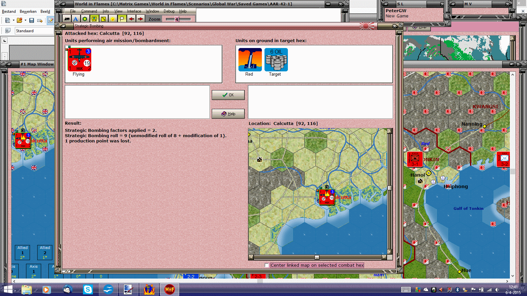Open the Window menu

(153, 11)
